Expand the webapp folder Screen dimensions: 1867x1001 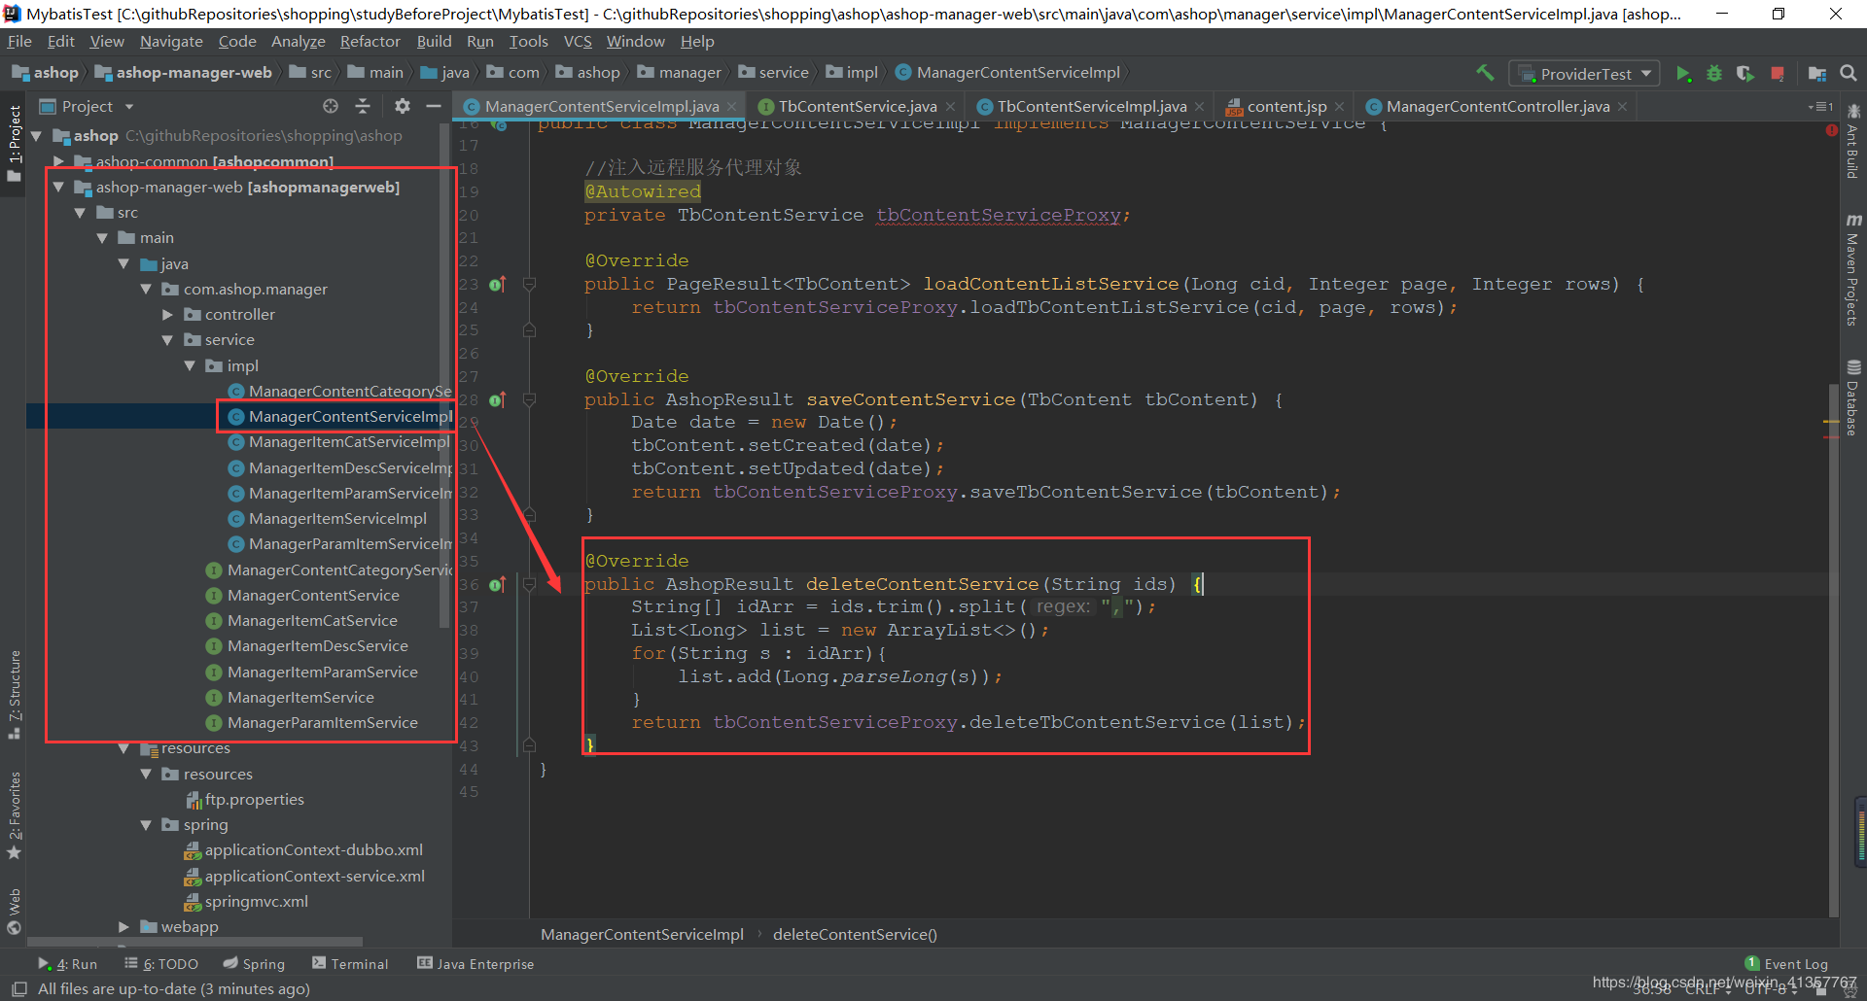(123, 927)
